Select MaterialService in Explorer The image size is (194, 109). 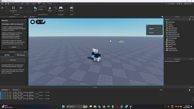pyautogui.click(x=173, y=28)
